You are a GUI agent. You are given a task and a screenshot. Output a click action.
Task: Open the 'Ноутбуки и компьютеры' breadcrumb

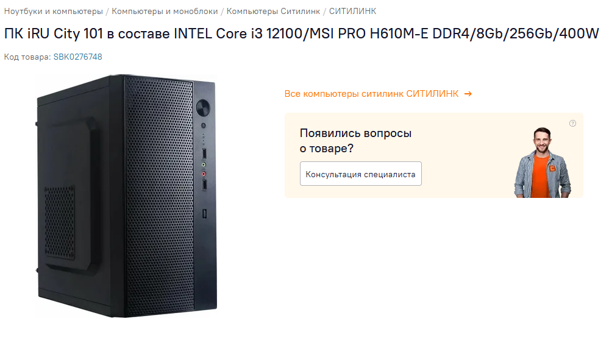(x=54, y=12)
